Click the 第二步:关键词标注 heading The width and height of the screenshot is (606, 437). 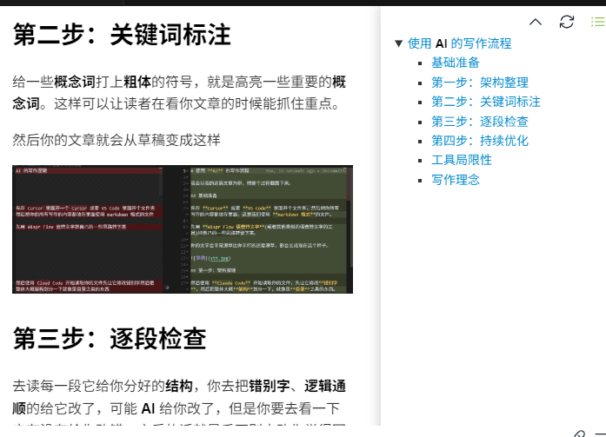[x=122, y=35]
